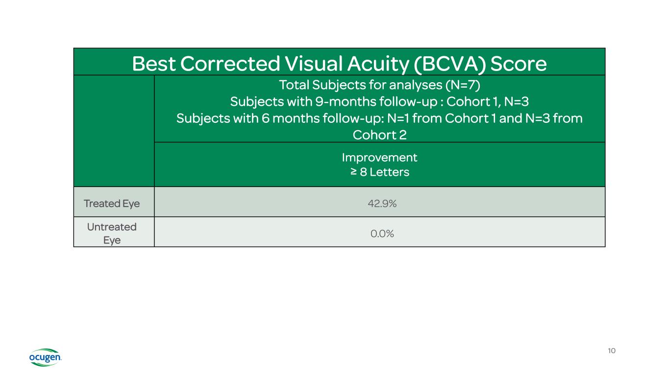Click the green swoosh above the Ocugen wordmark

(x=45, y=352)
